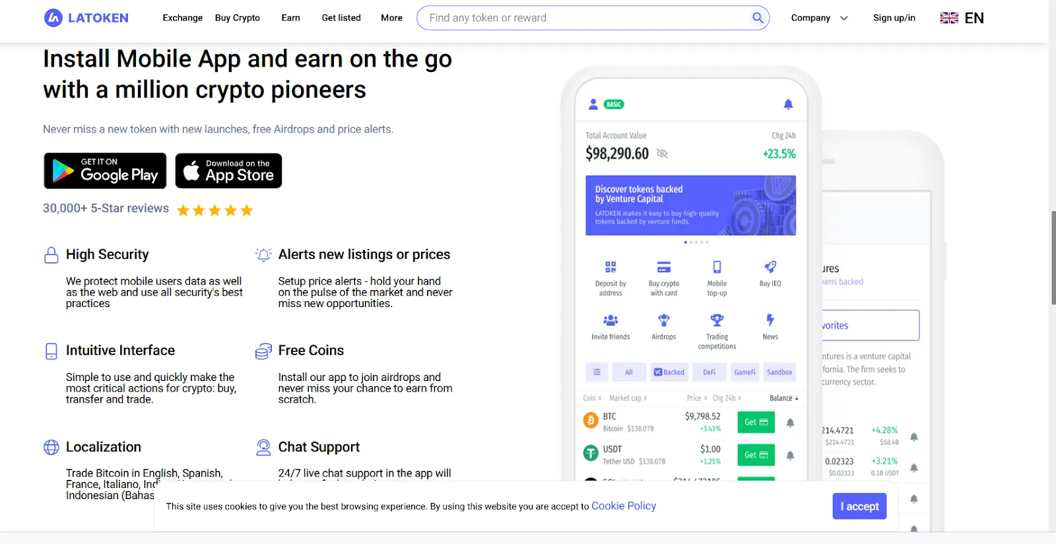Click the UK flag language icon
Image resolution: width=1056 pixels, height=544 pixels.
[x=949, y=18]
